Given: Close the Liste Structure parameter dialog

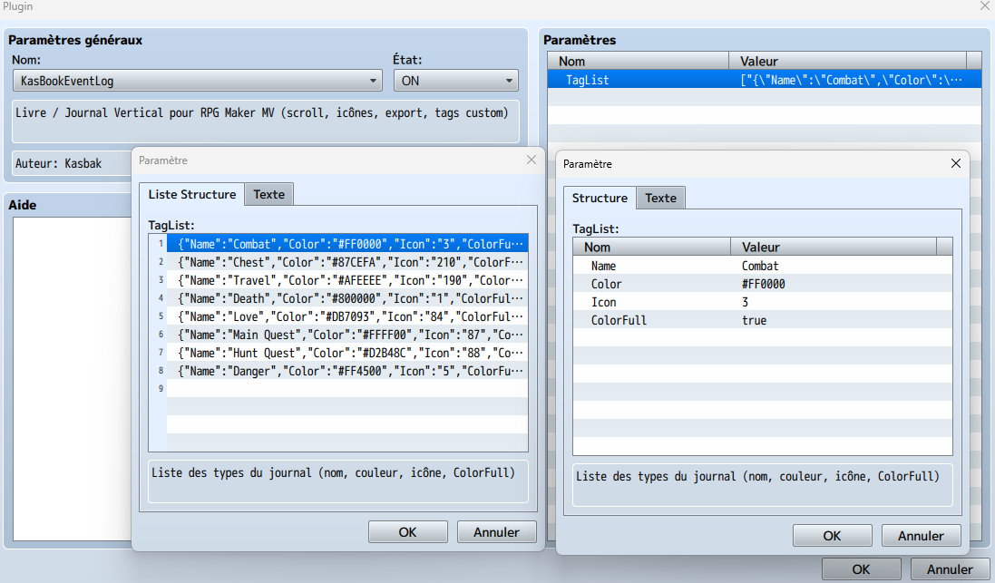Looking at the screenshot, I should point(532,160).
